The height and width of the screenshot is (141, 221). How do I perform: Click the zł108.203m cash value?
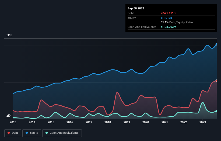pyautogui.click(x=169, y=27)
